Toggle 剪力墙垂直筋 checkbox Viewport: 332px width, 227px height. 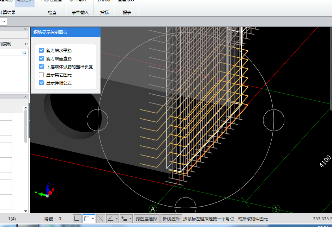tap(41, 58)
